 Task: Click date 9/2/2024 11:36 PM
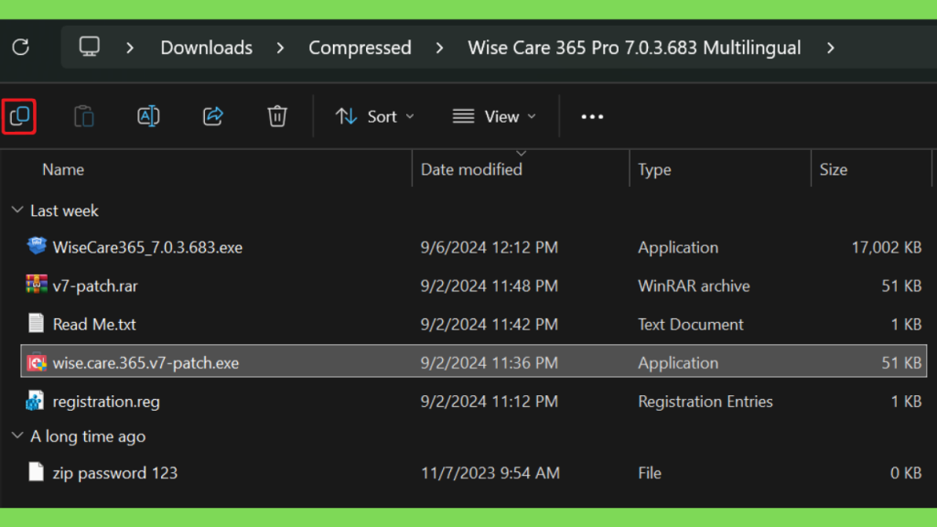pyautogui.click(x=489, y=362)
